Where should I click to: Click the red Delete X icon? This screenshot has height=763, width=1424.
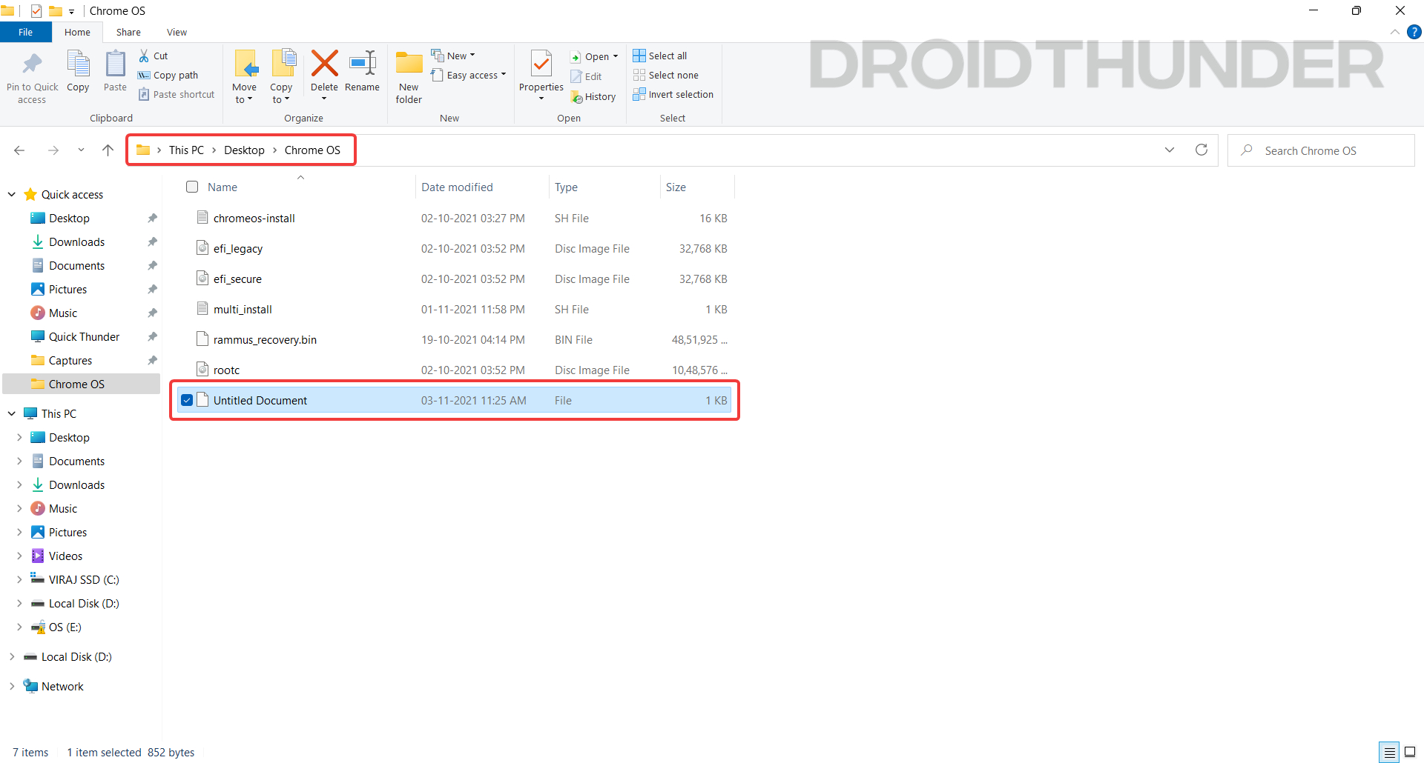[324, 64]
